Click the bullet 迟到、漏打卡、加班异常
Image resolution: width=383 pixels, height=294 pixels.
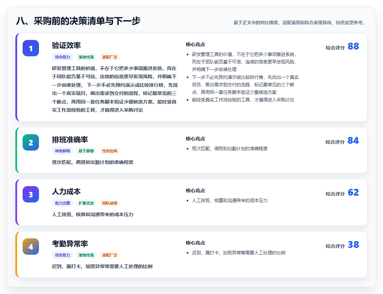[239, 253]
